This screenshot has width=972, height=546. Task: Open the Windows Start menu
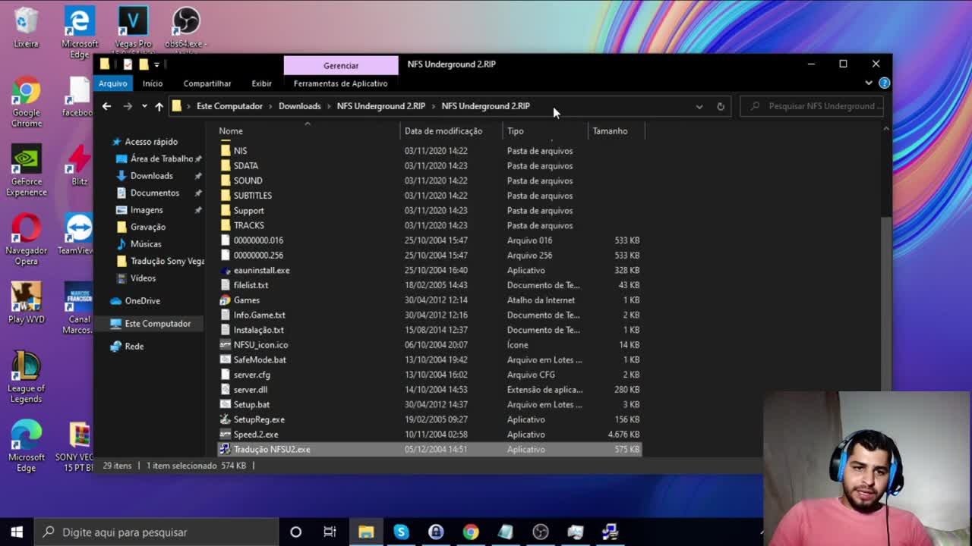(x=17, y=532)
